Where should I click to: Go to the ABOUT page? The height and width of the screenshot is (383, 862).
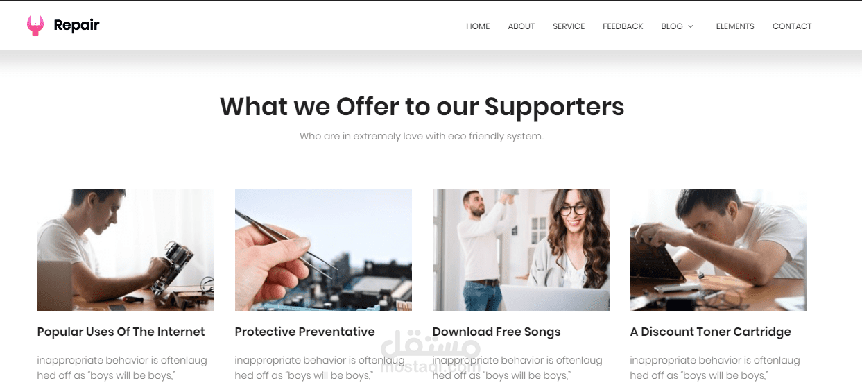tap(521, 26)
